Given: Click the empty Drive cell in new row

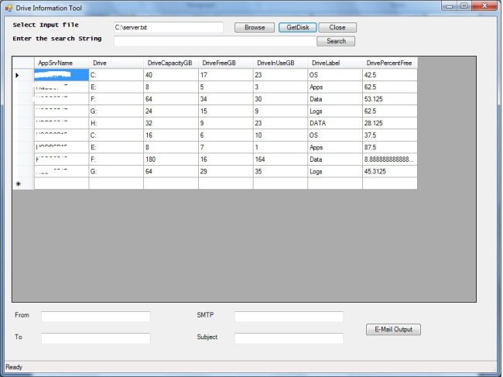Looking at the screenshot, I should coord(116,183).
